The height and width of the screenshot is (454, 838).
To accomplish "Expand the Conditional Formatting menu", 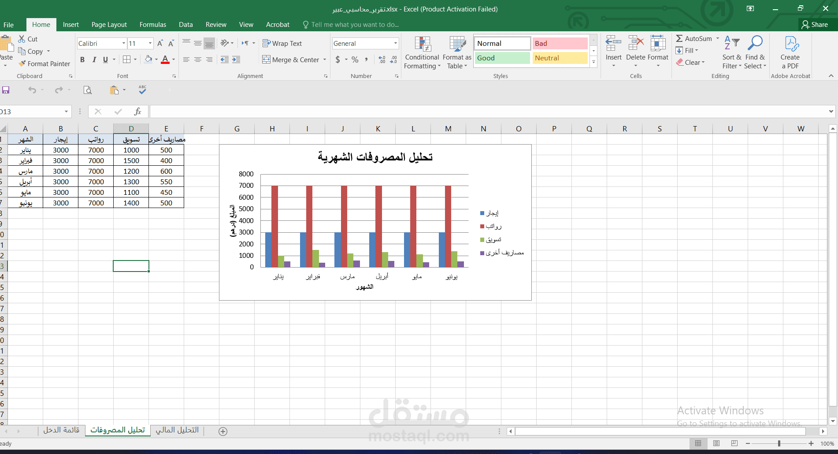I will pos(423,53).
